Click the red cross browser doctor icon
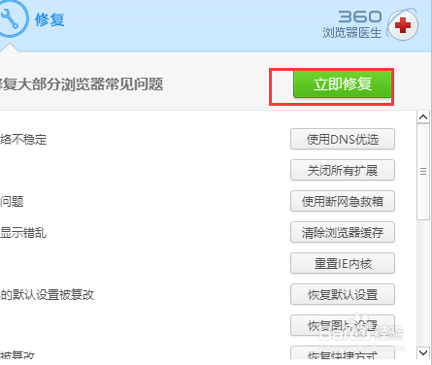Viewport: 432px width, 365px height. point(403,25)
